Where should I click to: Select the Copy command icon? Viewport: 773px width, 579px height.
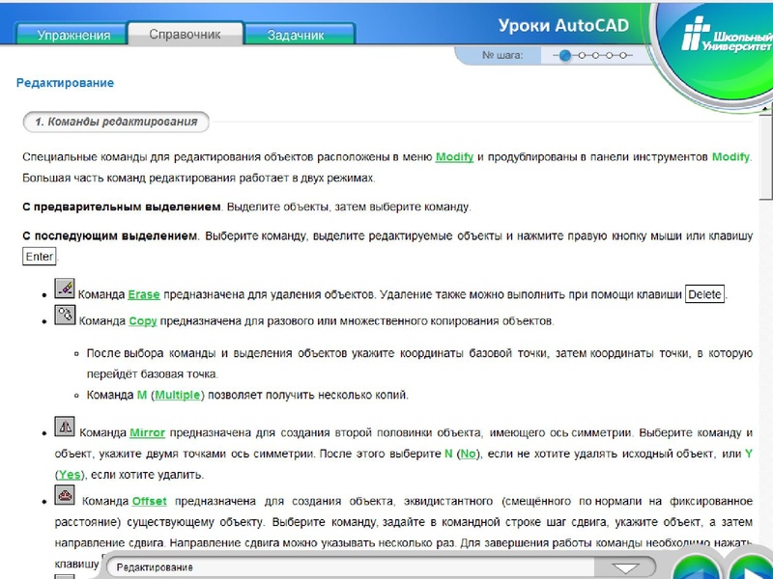point(62,314)
